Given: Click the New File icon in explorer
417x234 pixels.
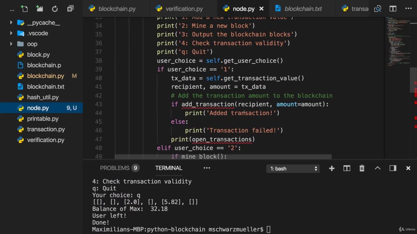Looking at the screenshot, I should click(24, 9).
